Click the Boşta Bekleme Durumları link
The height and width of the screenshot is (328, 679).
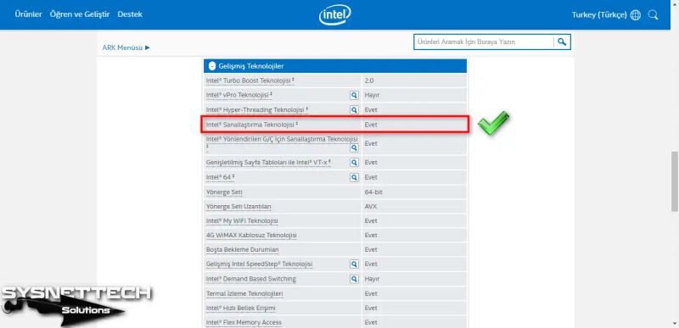pyautogui.click(x=243, y=250)
